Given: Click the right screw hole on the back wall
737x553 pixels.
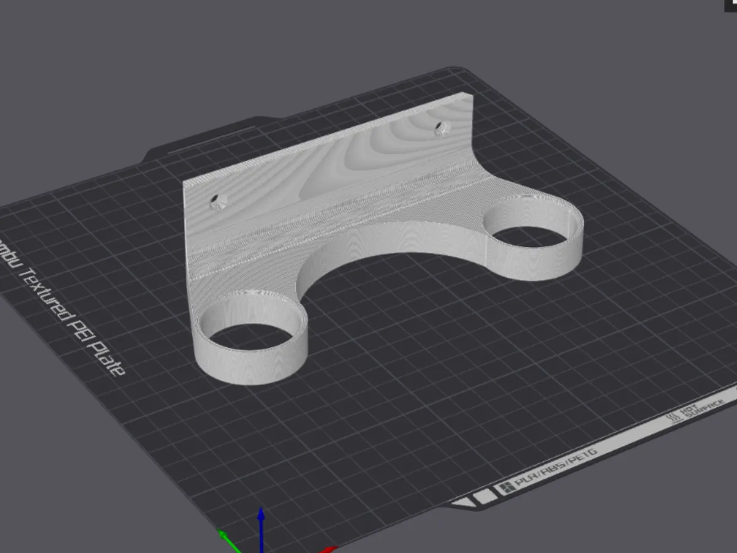Looking at the screenshot, I should [x=441, y=128].
